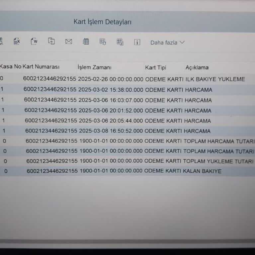Click HARCAMA in the 16:50:52 row
Screen dimensions: 255x255
pos(197,131)
